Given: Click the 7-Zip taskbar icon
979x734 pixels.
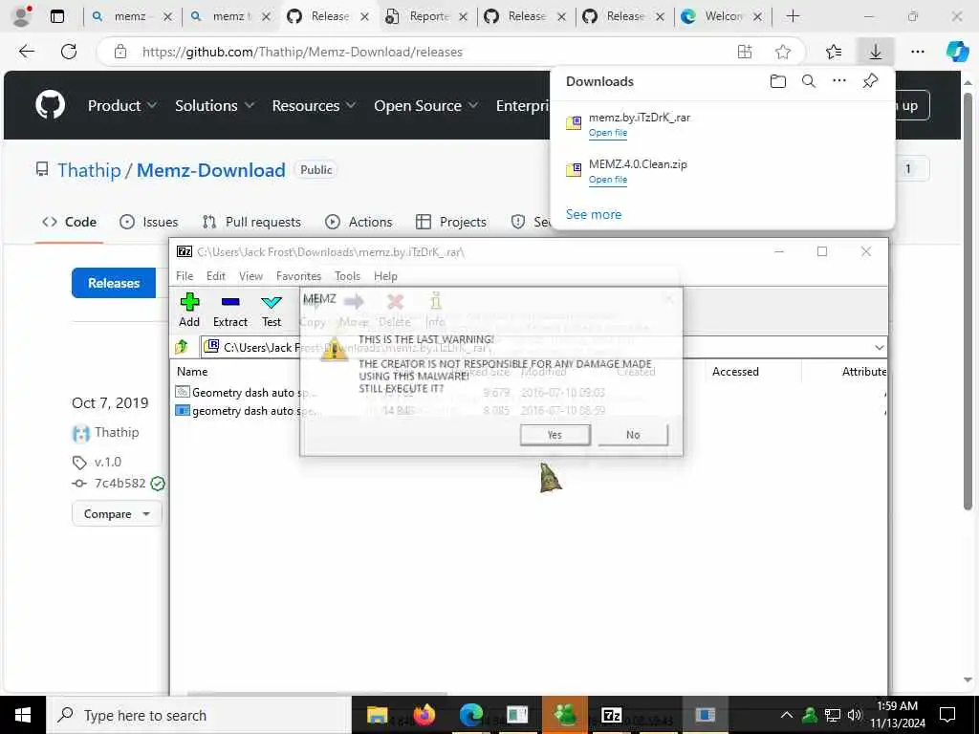Looking at the screenshot, I should [611, 715].
